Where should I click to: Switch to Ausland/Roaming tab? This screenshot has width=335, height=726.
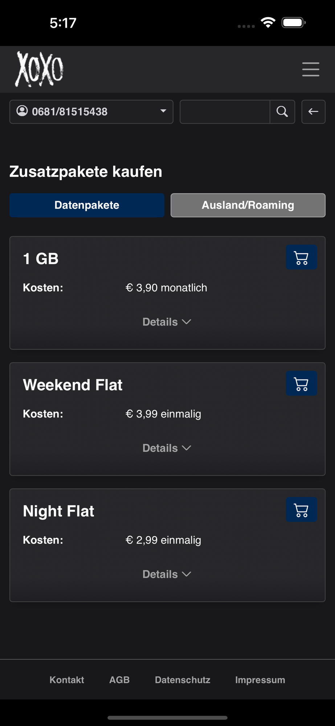coord(248,205)
